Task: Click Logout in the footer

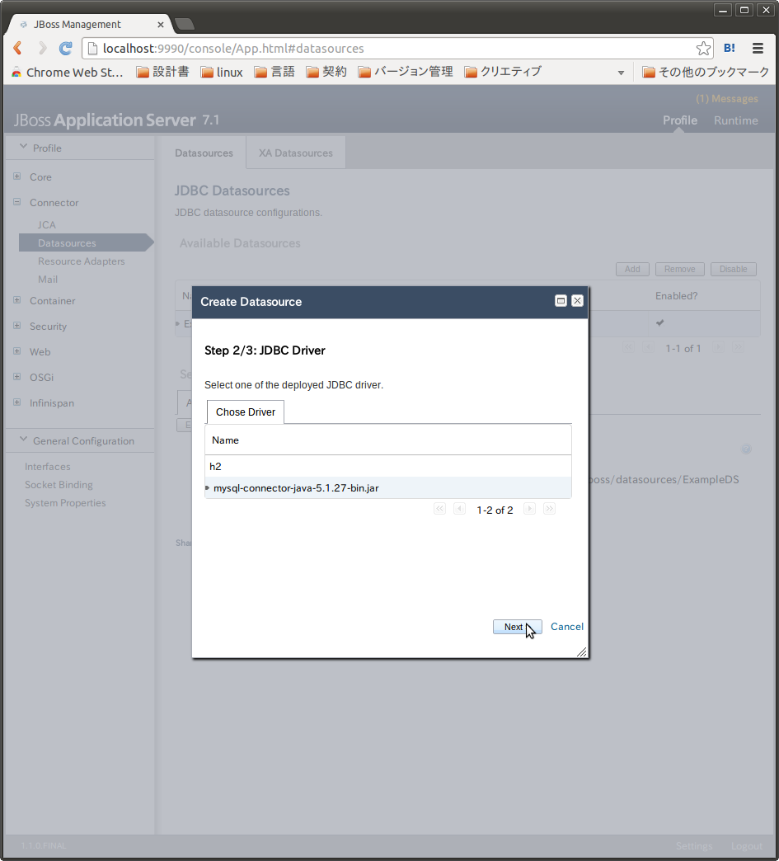Action: (747, 845)
